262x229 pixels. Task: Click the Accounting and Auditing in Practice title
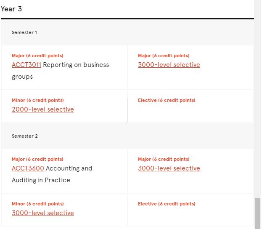point(52,174)
